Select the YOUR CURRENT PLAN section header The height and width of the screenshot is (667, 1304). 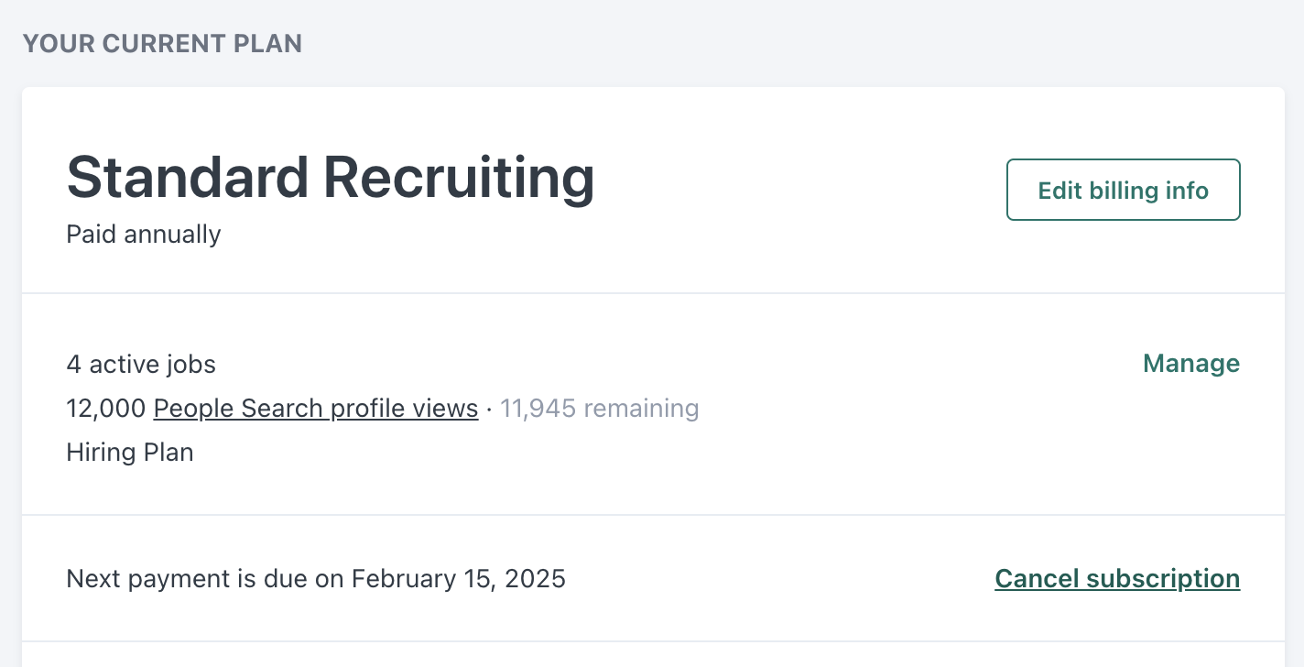click(162, 43)
